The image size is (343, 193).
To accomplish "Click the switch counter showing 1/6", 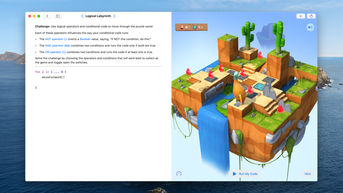I will coord(198,28).
